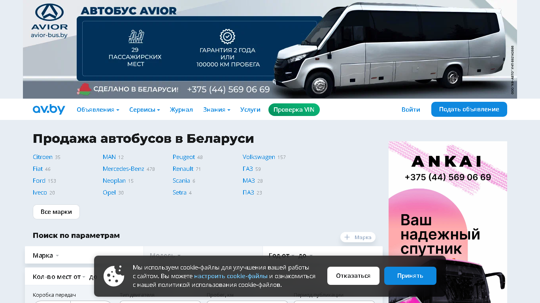Open the Renault buses link
This screenshot has width=540, height=303.
point(183,169)
